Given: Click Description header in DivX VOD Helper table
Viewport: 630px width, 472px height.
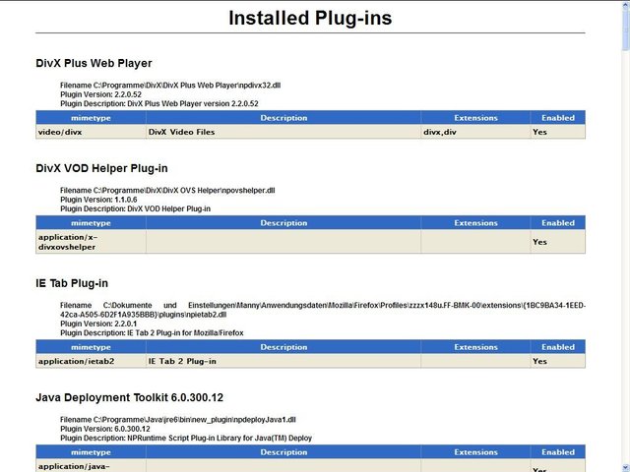Looking at the screenshot, I should pyautogui.click(x=283, y=223).
